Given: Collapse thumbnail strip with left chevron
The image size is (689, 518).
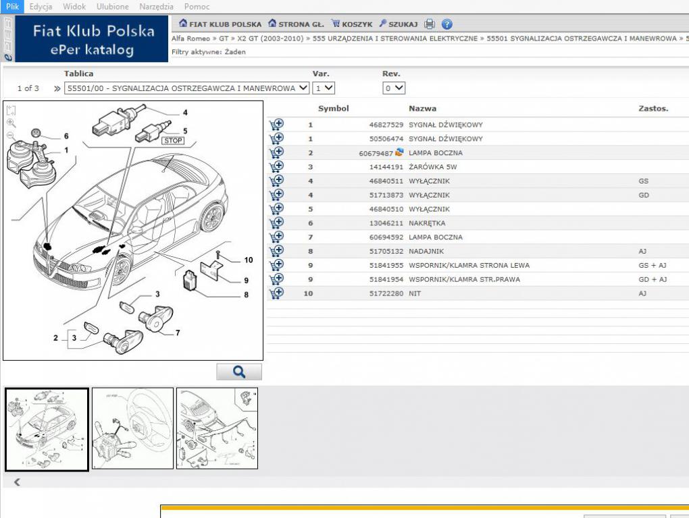Looking at the screenshot, I should coord(17,482).
